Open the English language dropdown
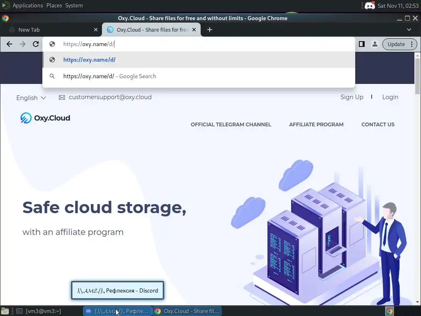421x316 pixels. click(x=31, y=98)
